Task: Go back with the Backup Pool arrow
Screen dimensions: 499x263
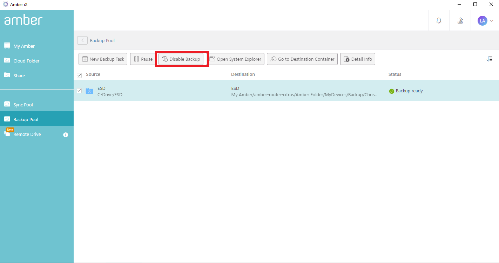Action: [x=82, y=40]
